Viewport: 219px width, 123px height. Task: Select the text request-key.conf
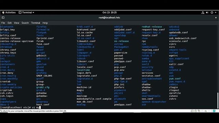[153, 30]
